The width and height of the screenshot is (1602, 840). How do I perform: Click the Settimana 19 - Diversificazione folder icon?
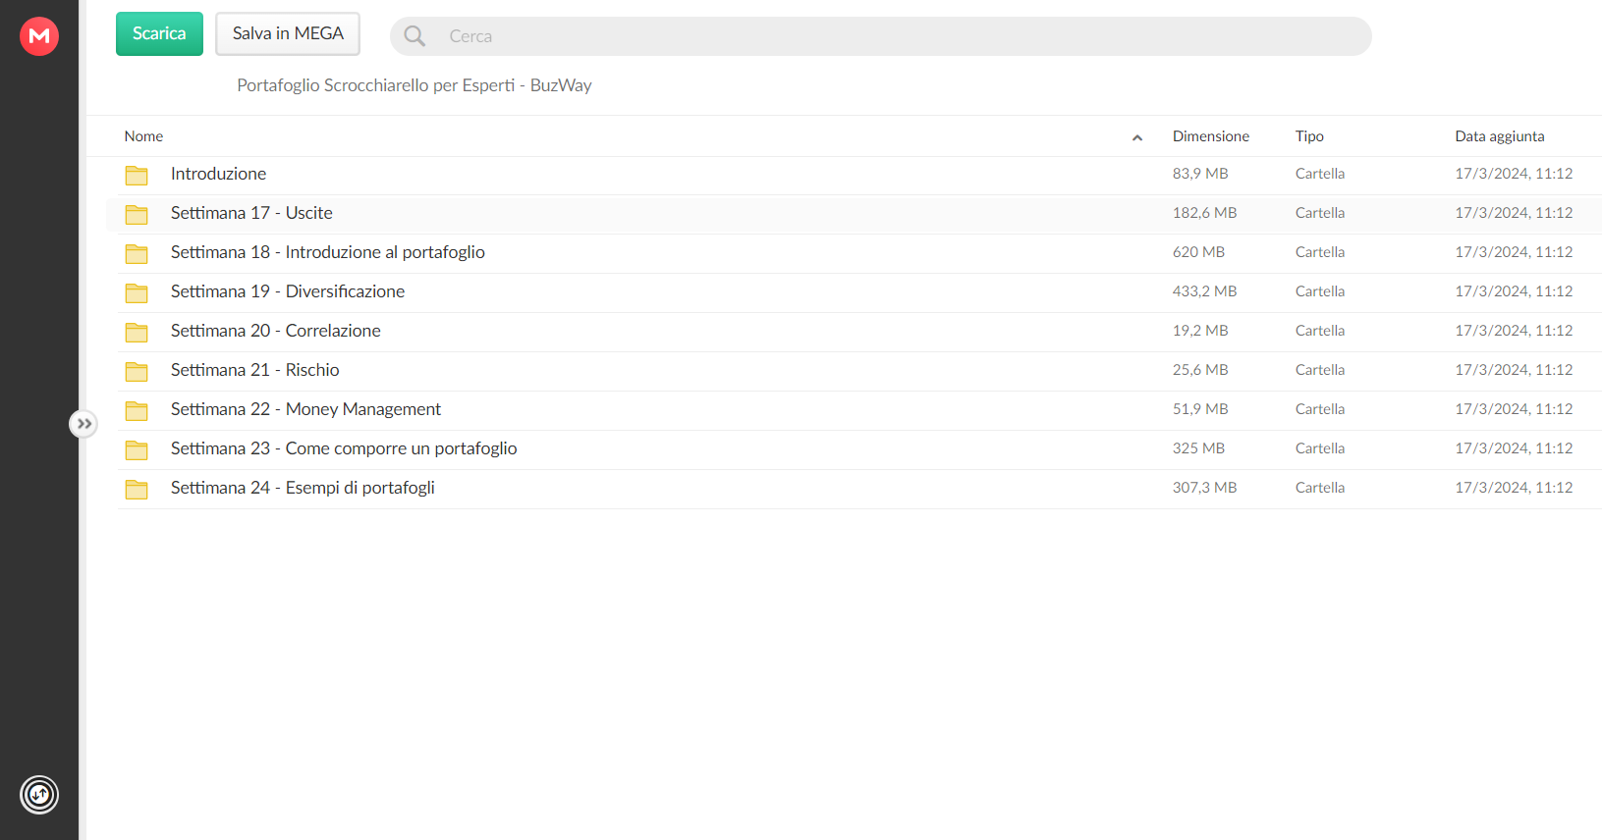click(137, 292)
